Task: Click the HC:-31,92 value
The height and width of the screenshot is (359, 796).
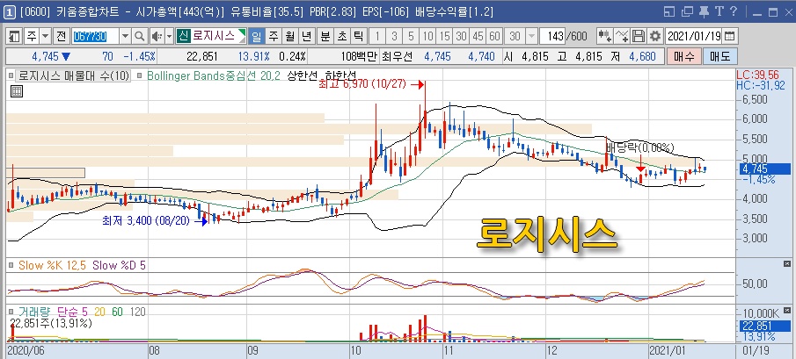Action: point(760,85)
